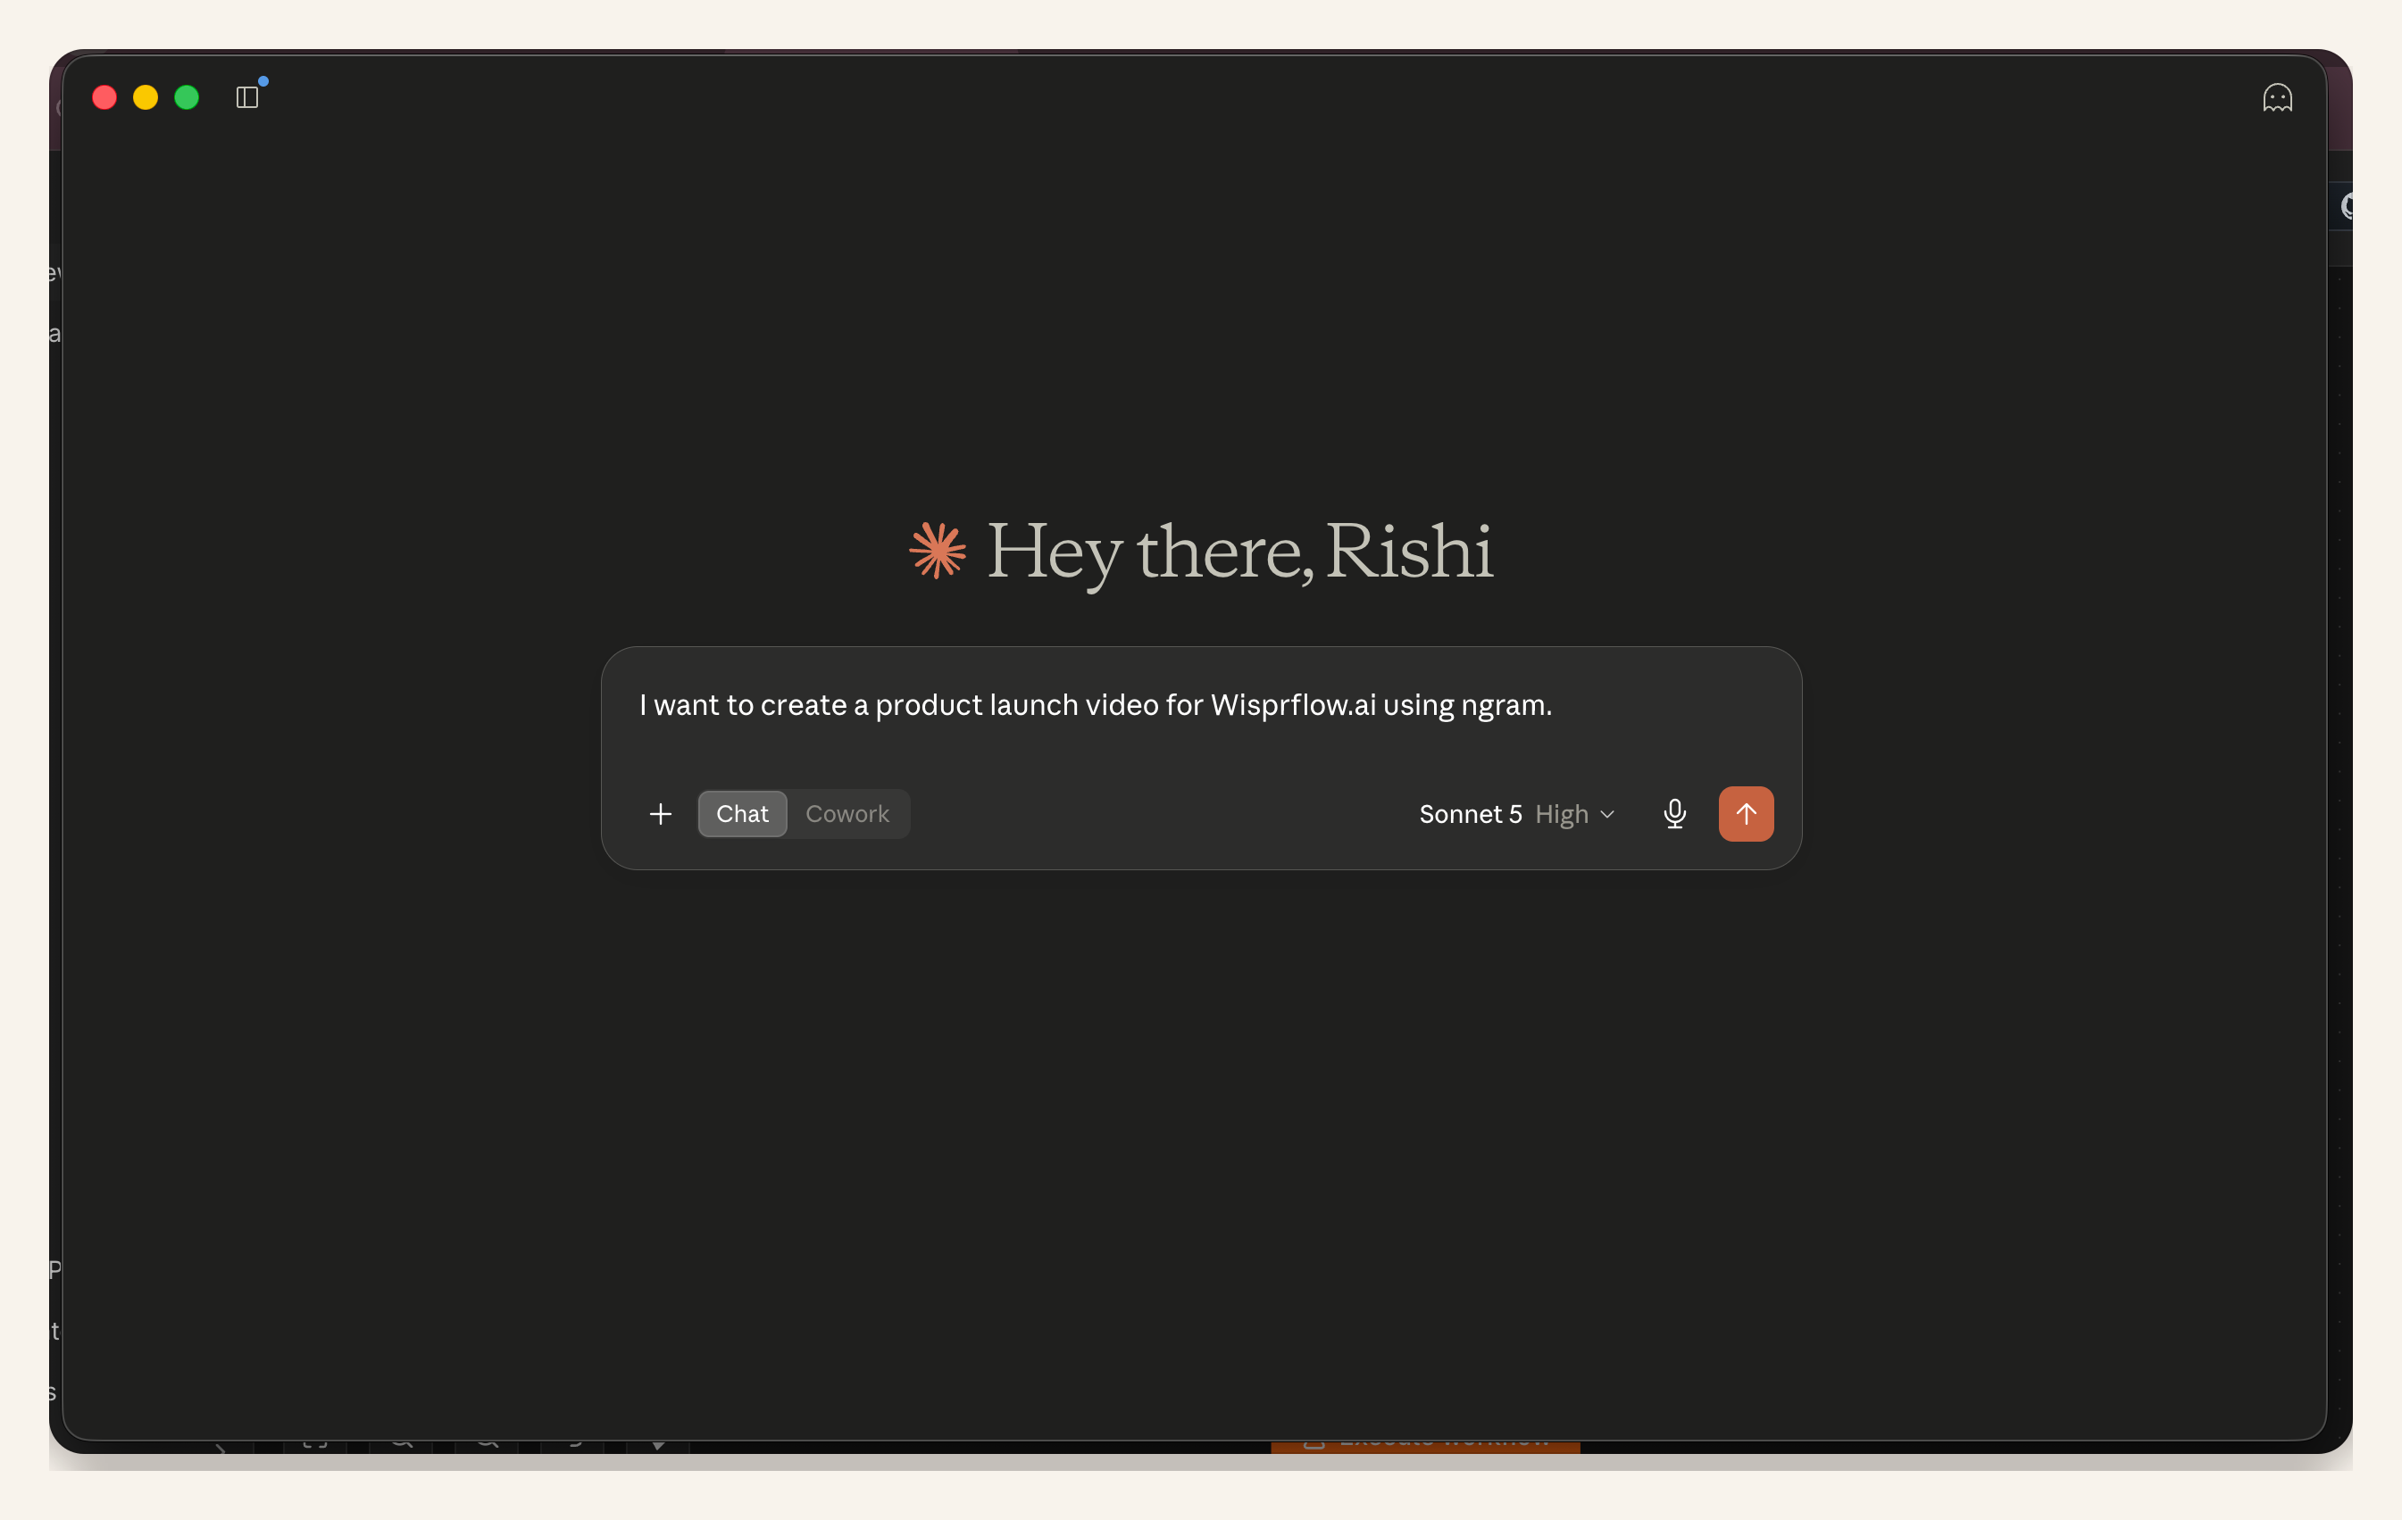2402x1520 pixels.
Task: Switch to Chat mode
Action: point(742,814)
